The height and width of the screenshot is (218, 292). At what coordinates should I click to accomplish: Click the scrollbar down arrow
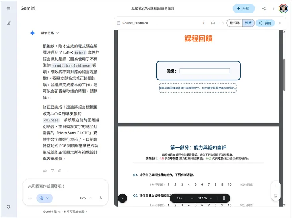point(284,205)
